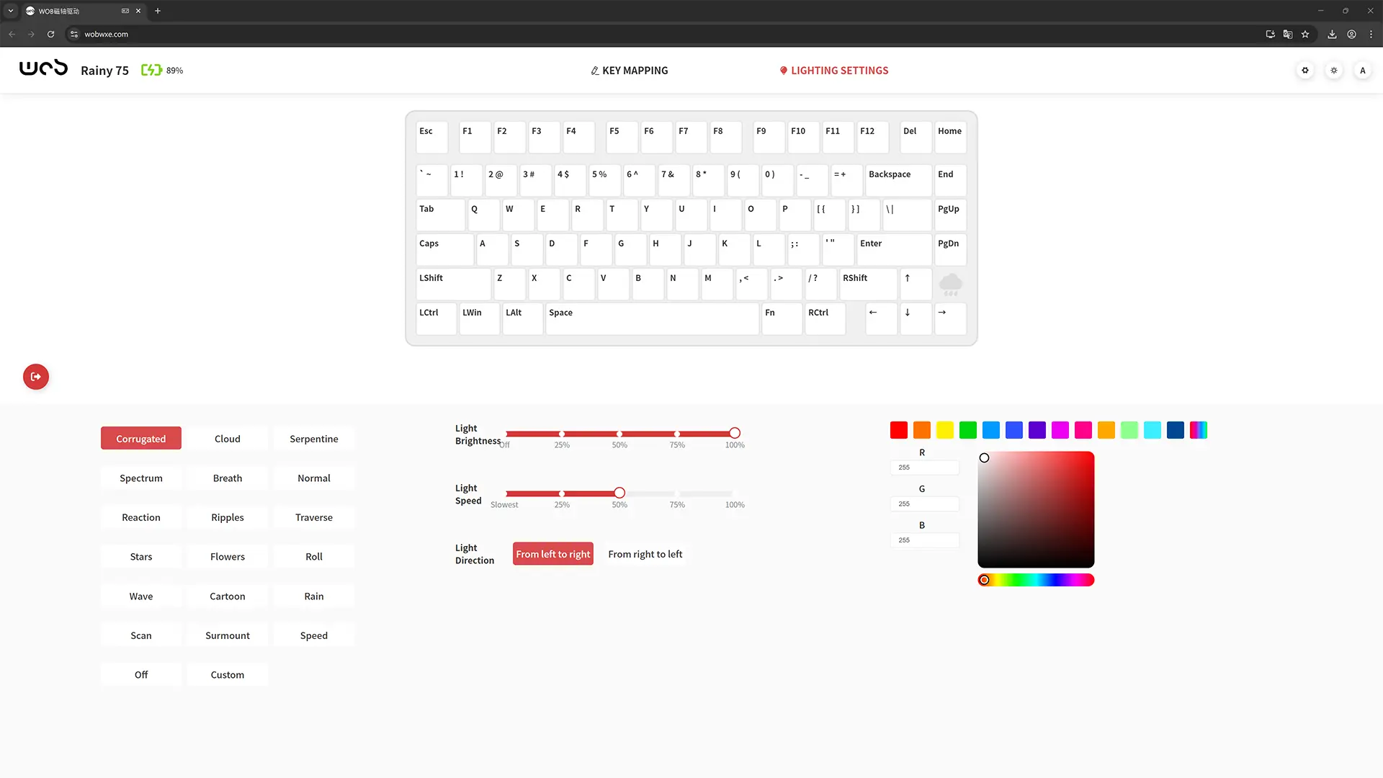Screen dimensions: 1383x778
Task: Open the browser profile icon
Action: tap(1351, 34)
